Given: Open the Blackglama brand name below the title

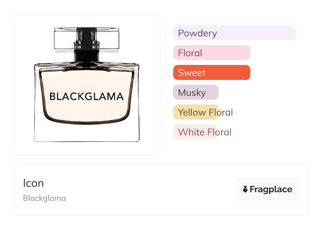Looking at the screenshot, I should point(44,198).
